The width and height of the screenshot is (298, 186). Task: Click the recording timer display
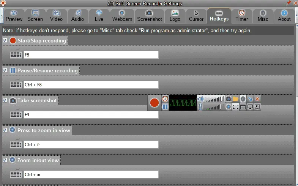pyautogui.click(x=183, y=103)
